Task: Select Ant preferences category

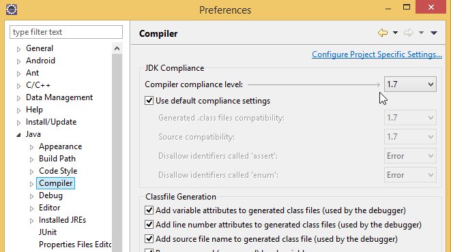Action: click(32, 73)
